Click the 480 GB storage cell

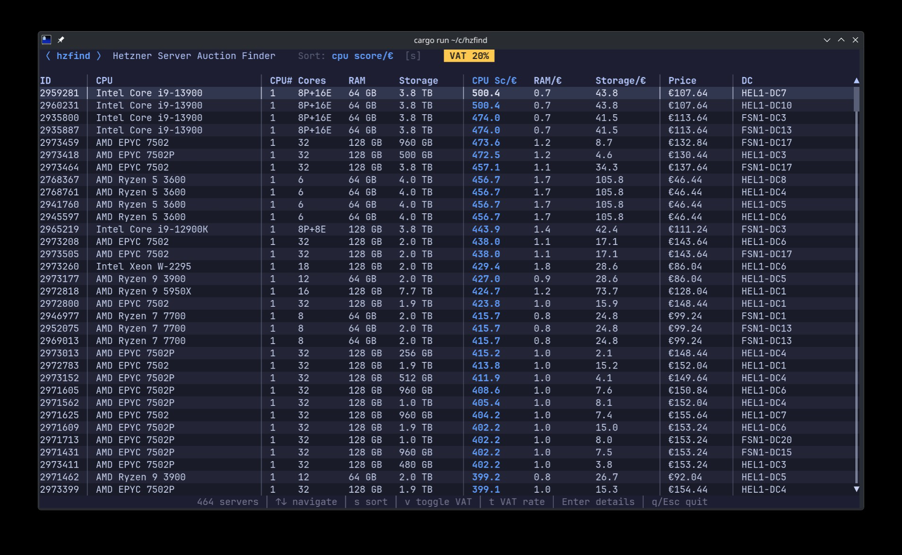(415, 464)
